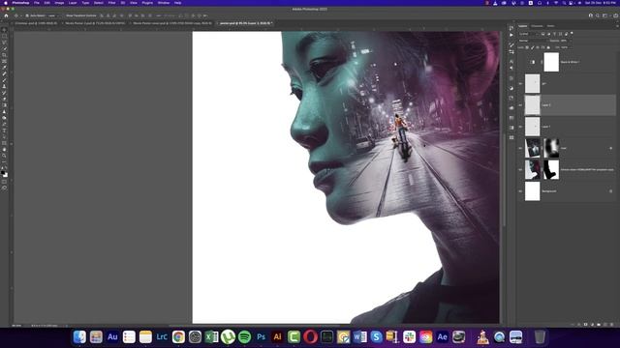This screenshot has height=348, width=620.
Task: Select the Clone Stamp tool
Action: coord(4,86)
